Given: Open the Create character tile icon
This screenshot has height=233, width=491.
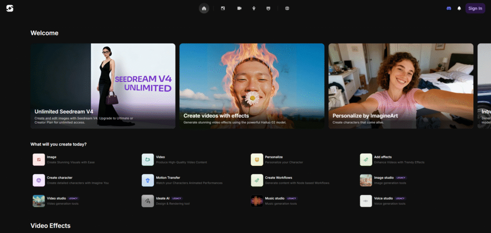Looking at the screenshot, I should [x=39, y=180].
